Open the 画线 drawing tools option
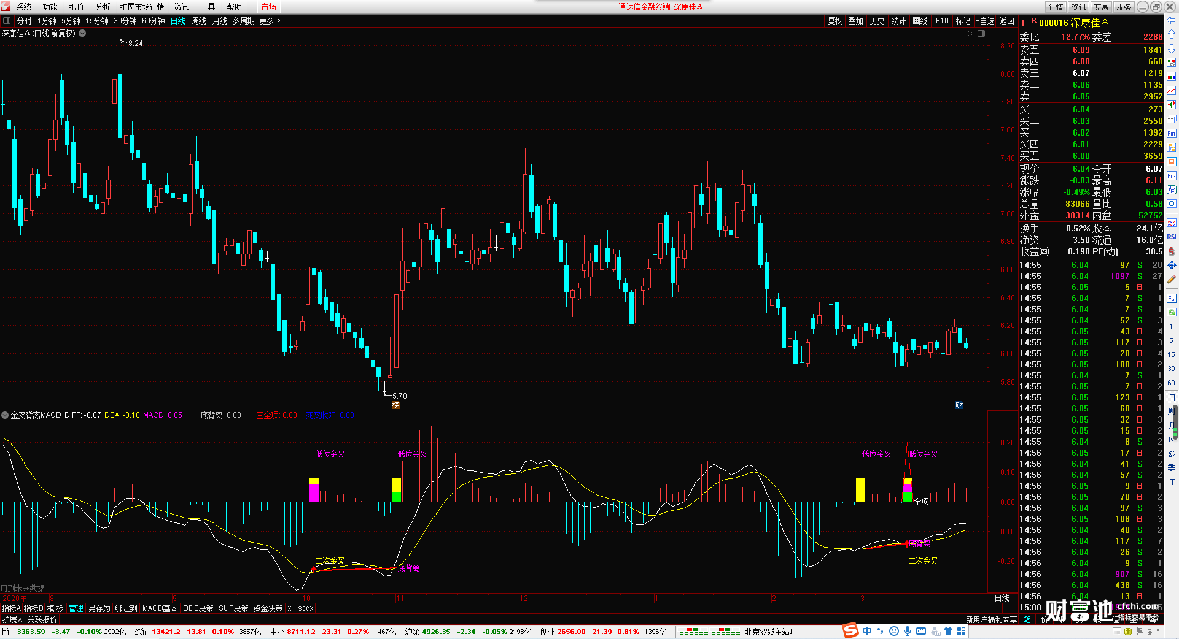The height and width of the screenshot is (639, 1179). [x=920, y=21]
